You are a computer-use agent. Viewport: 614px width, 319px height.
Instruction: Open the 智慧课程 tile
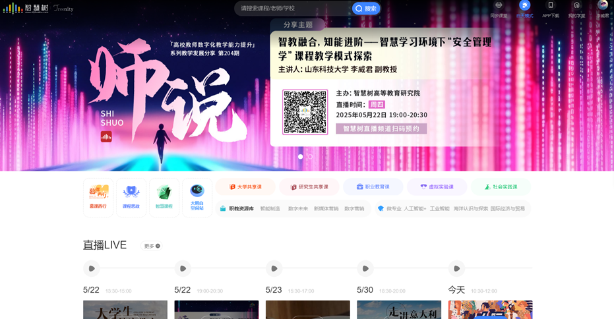pyautogui.click(x=164, y=197)
